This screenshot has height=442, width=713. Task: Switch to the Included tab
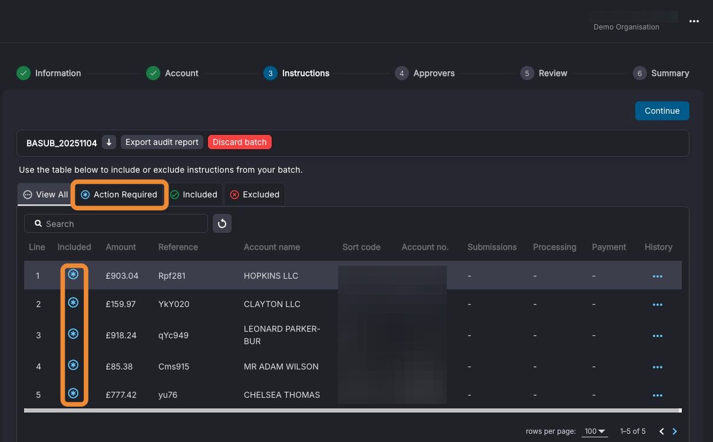coord(194,194)
